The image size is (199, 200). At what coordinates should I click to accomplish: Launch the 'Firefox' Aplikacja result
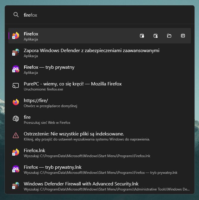click(x=100, y=36)
